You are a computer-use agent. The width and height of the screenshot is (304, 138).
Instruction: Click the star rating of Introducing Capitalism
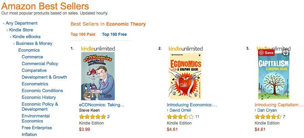coord(268,117)
